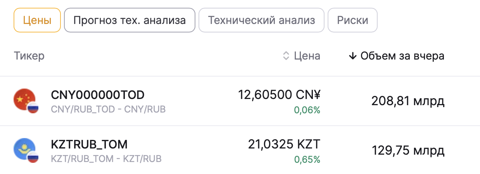Open the CNY000000TOD ticker link
Image resolution: width=480 pixels, height=174 pixels.
(98, 95)
